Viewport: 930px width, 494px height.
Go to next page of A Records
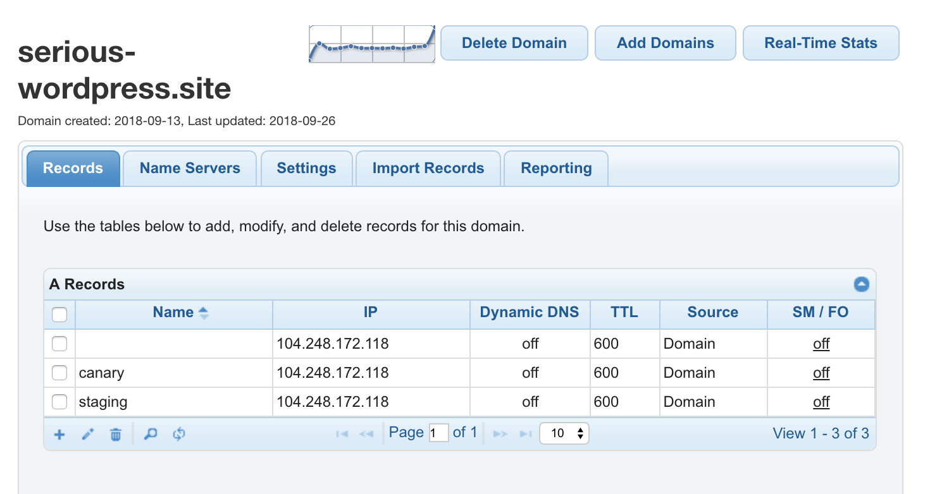click(500, 434)
